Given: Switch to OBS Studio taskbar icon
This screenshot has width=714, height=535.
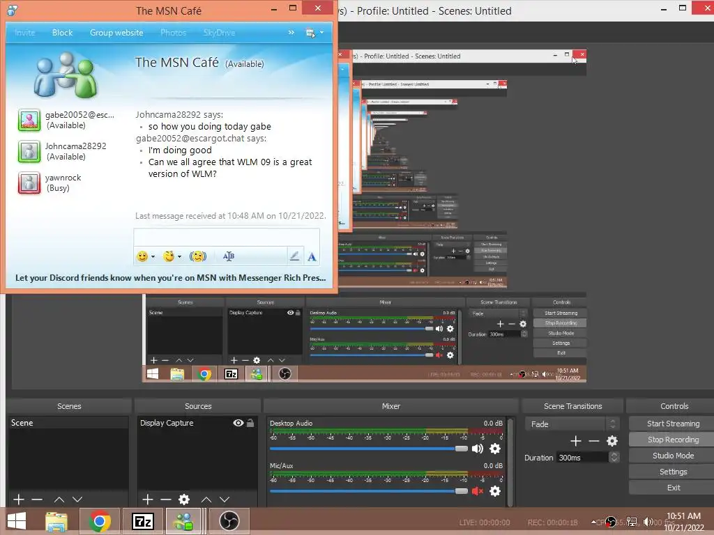Looking at the screenshot, I should coord(229,521).
